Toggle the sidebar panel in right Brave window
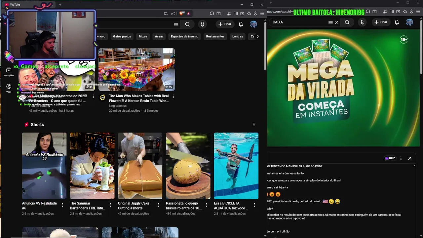This screenshot has width=423, height=238. tap(392, 12)
